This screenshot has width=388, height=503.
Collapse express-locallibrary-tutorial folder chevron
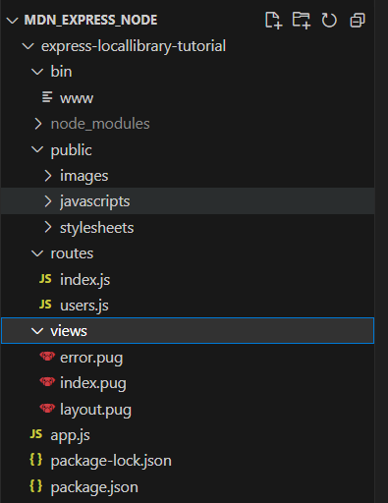28,46
